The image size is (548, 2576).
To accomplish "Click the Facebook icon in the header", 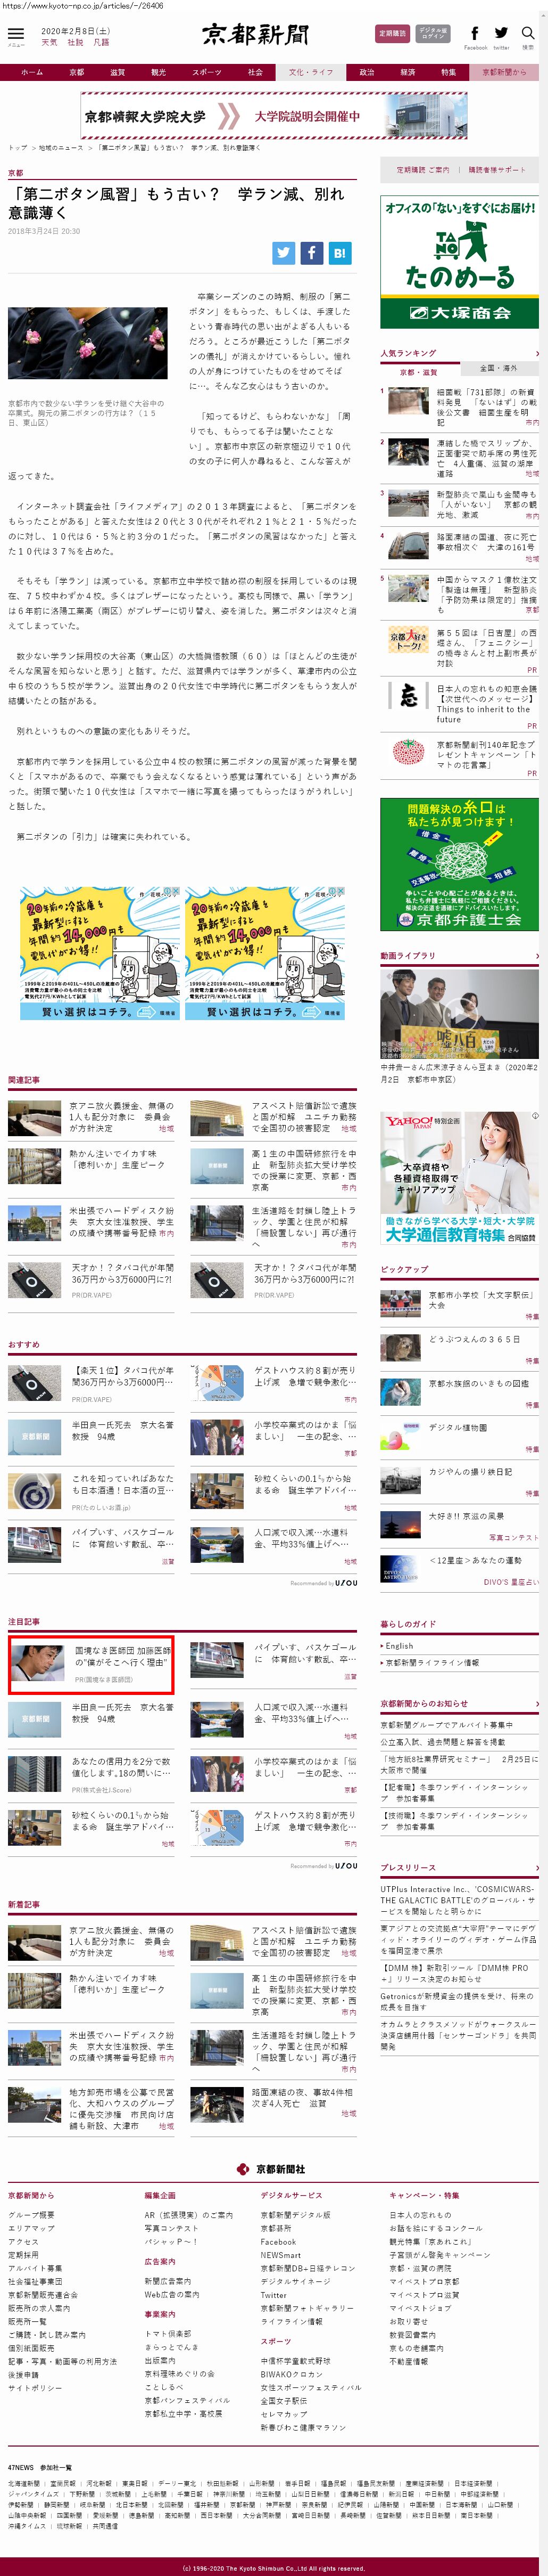I will 474,34.
